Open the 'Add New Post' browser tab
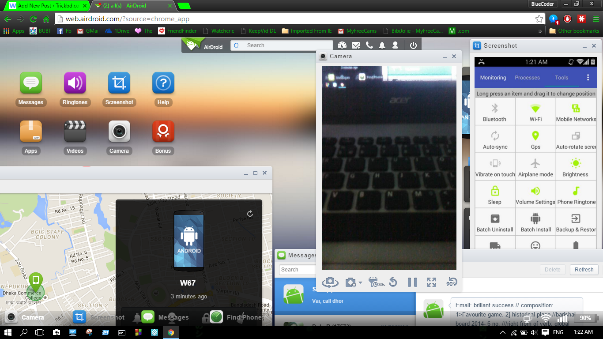603x339 pixels. (x=46, y=6)
